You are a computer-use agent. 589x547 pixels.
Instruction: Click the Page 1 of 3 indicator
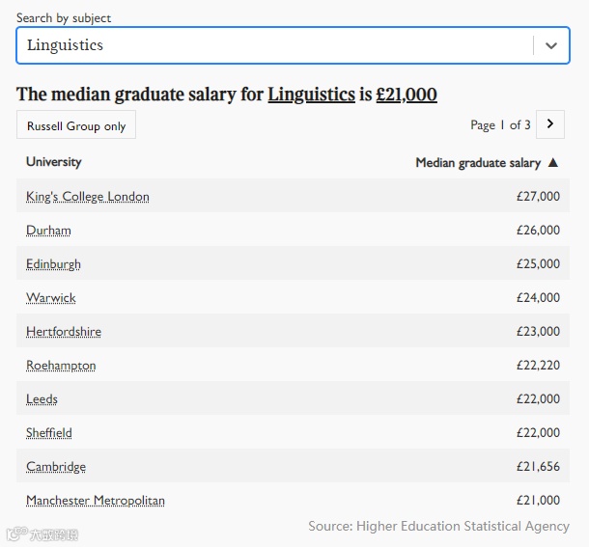500,125
